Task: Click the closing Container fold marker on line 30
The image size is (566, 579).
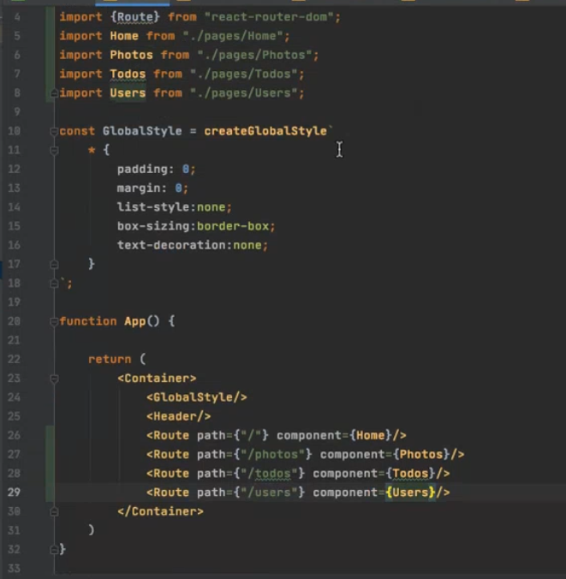Action: point(54,512)
